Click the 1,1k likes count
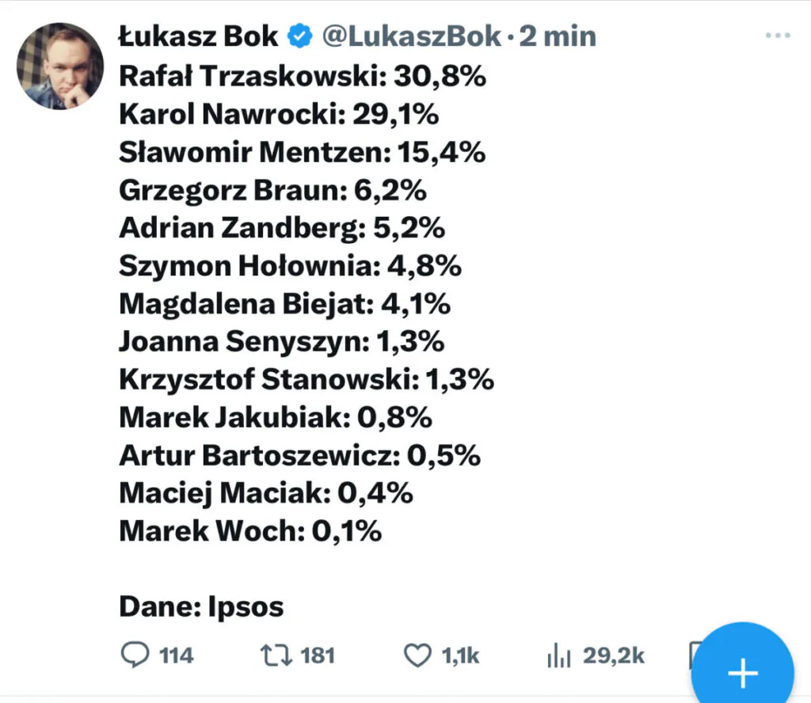 point(460,655)
